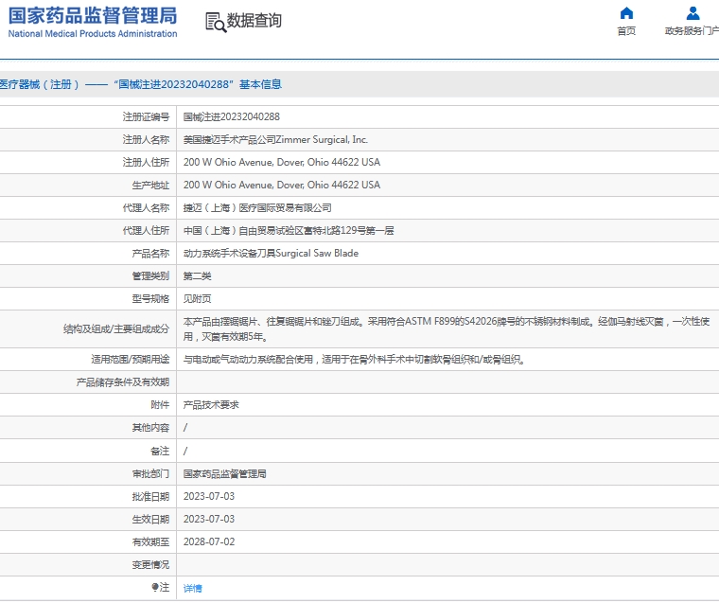Click the 医疗器械（注册）基本信息 section header
Viewport: 719px width, 603px height.
pyautogui.click(x=141, y=84)
